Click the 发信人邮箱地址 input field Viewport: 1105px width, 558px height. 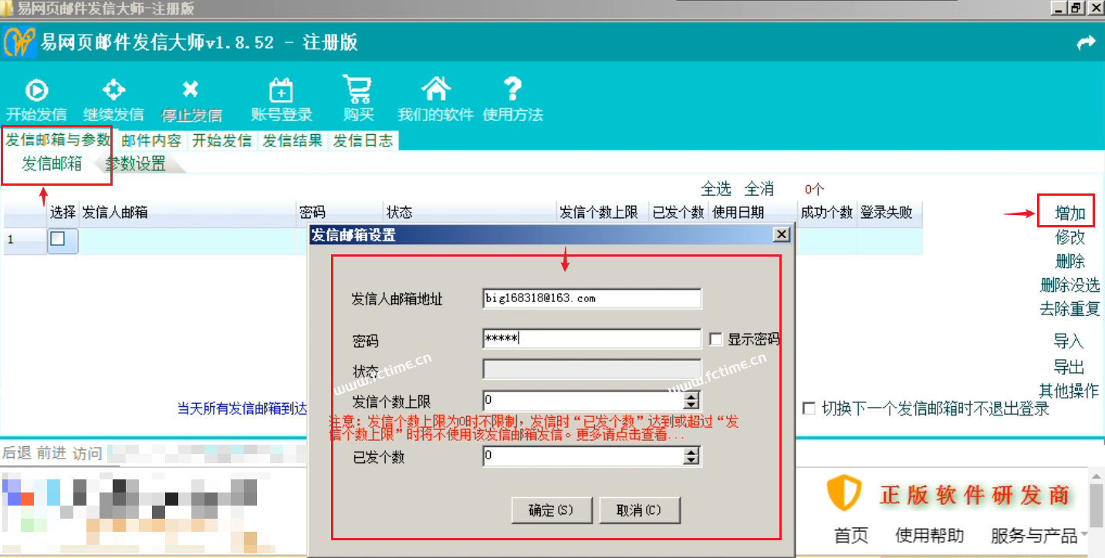(592, 298)
